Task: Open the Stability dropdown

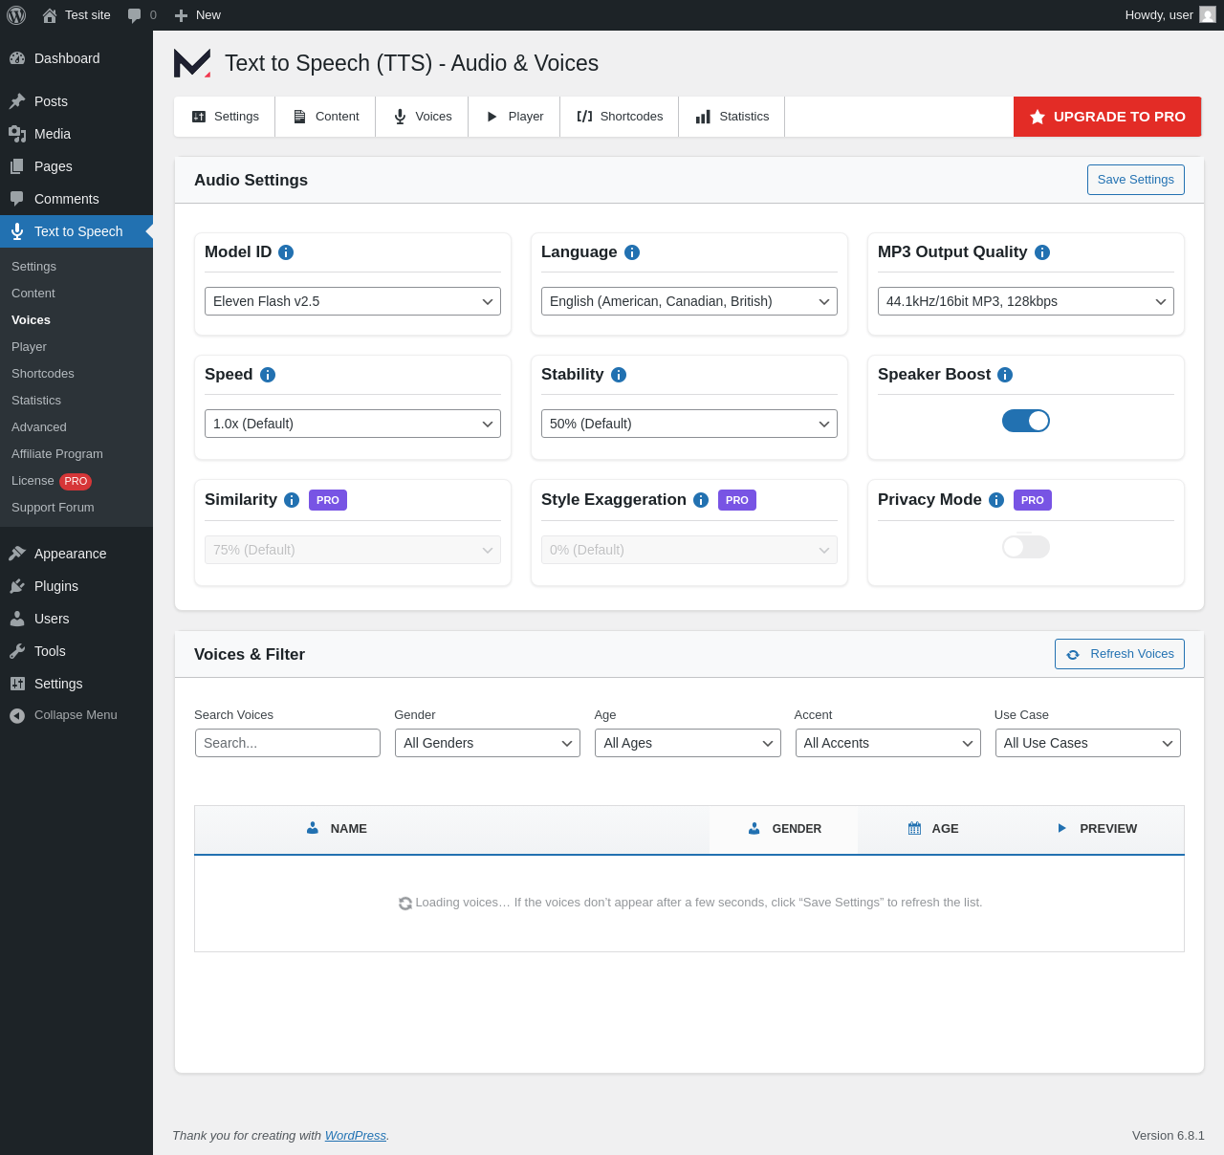Action: (689, 424)
